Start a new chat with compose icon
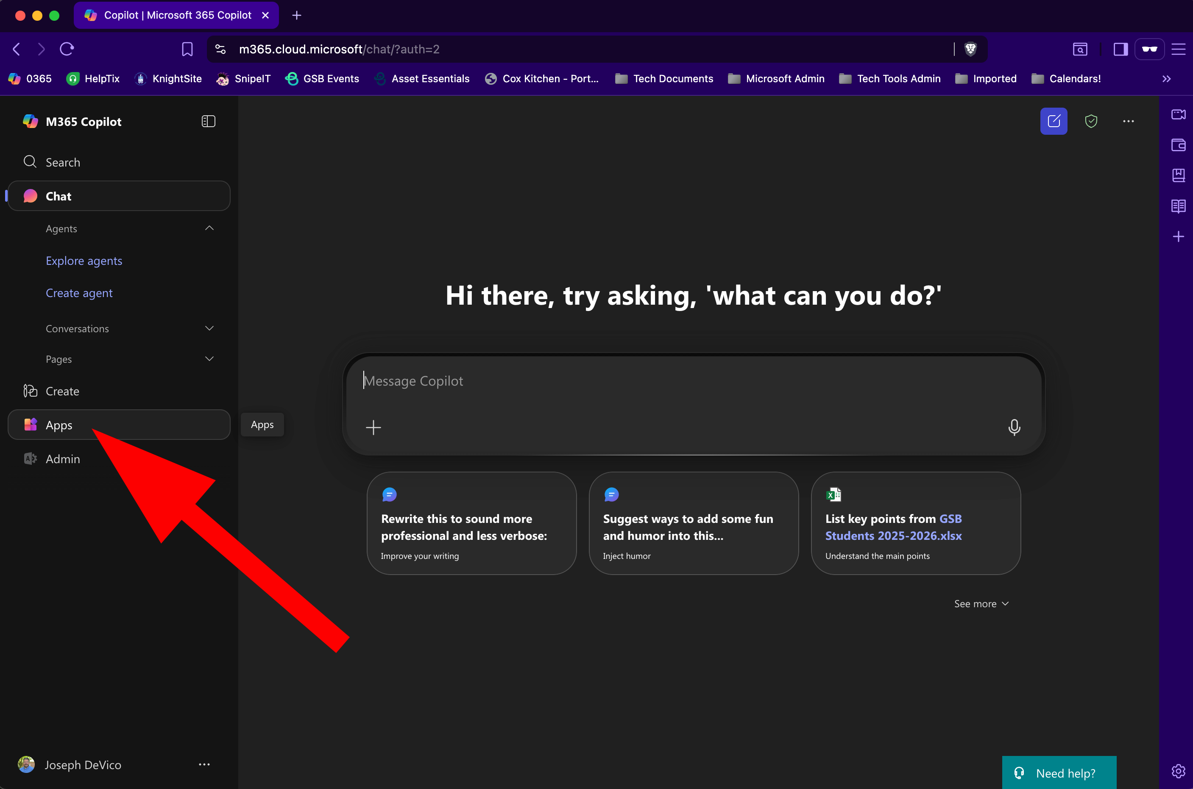Viewport: 1193px width, 789px height. (1053, 121)
